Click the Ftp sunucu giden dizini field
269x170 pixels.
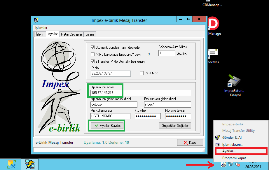[x=167, y=104]
